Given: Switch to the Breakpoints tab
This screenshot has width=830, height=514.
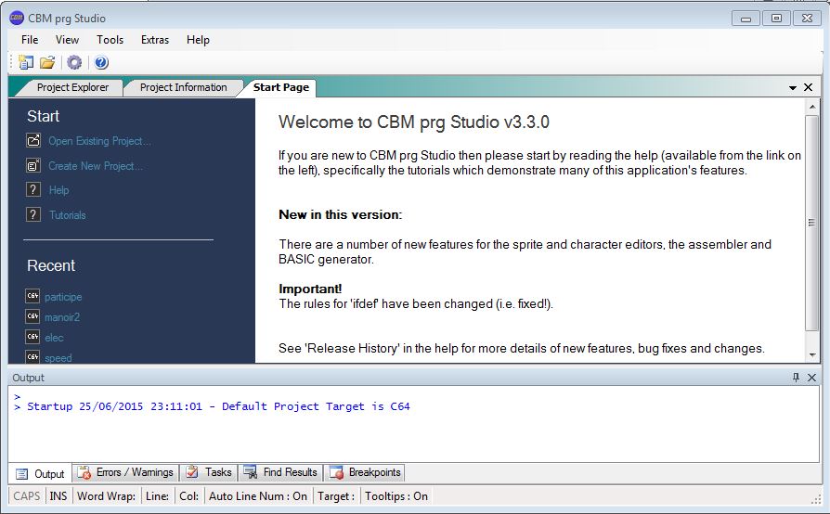Looking at the screenshot, I should 365,472.
